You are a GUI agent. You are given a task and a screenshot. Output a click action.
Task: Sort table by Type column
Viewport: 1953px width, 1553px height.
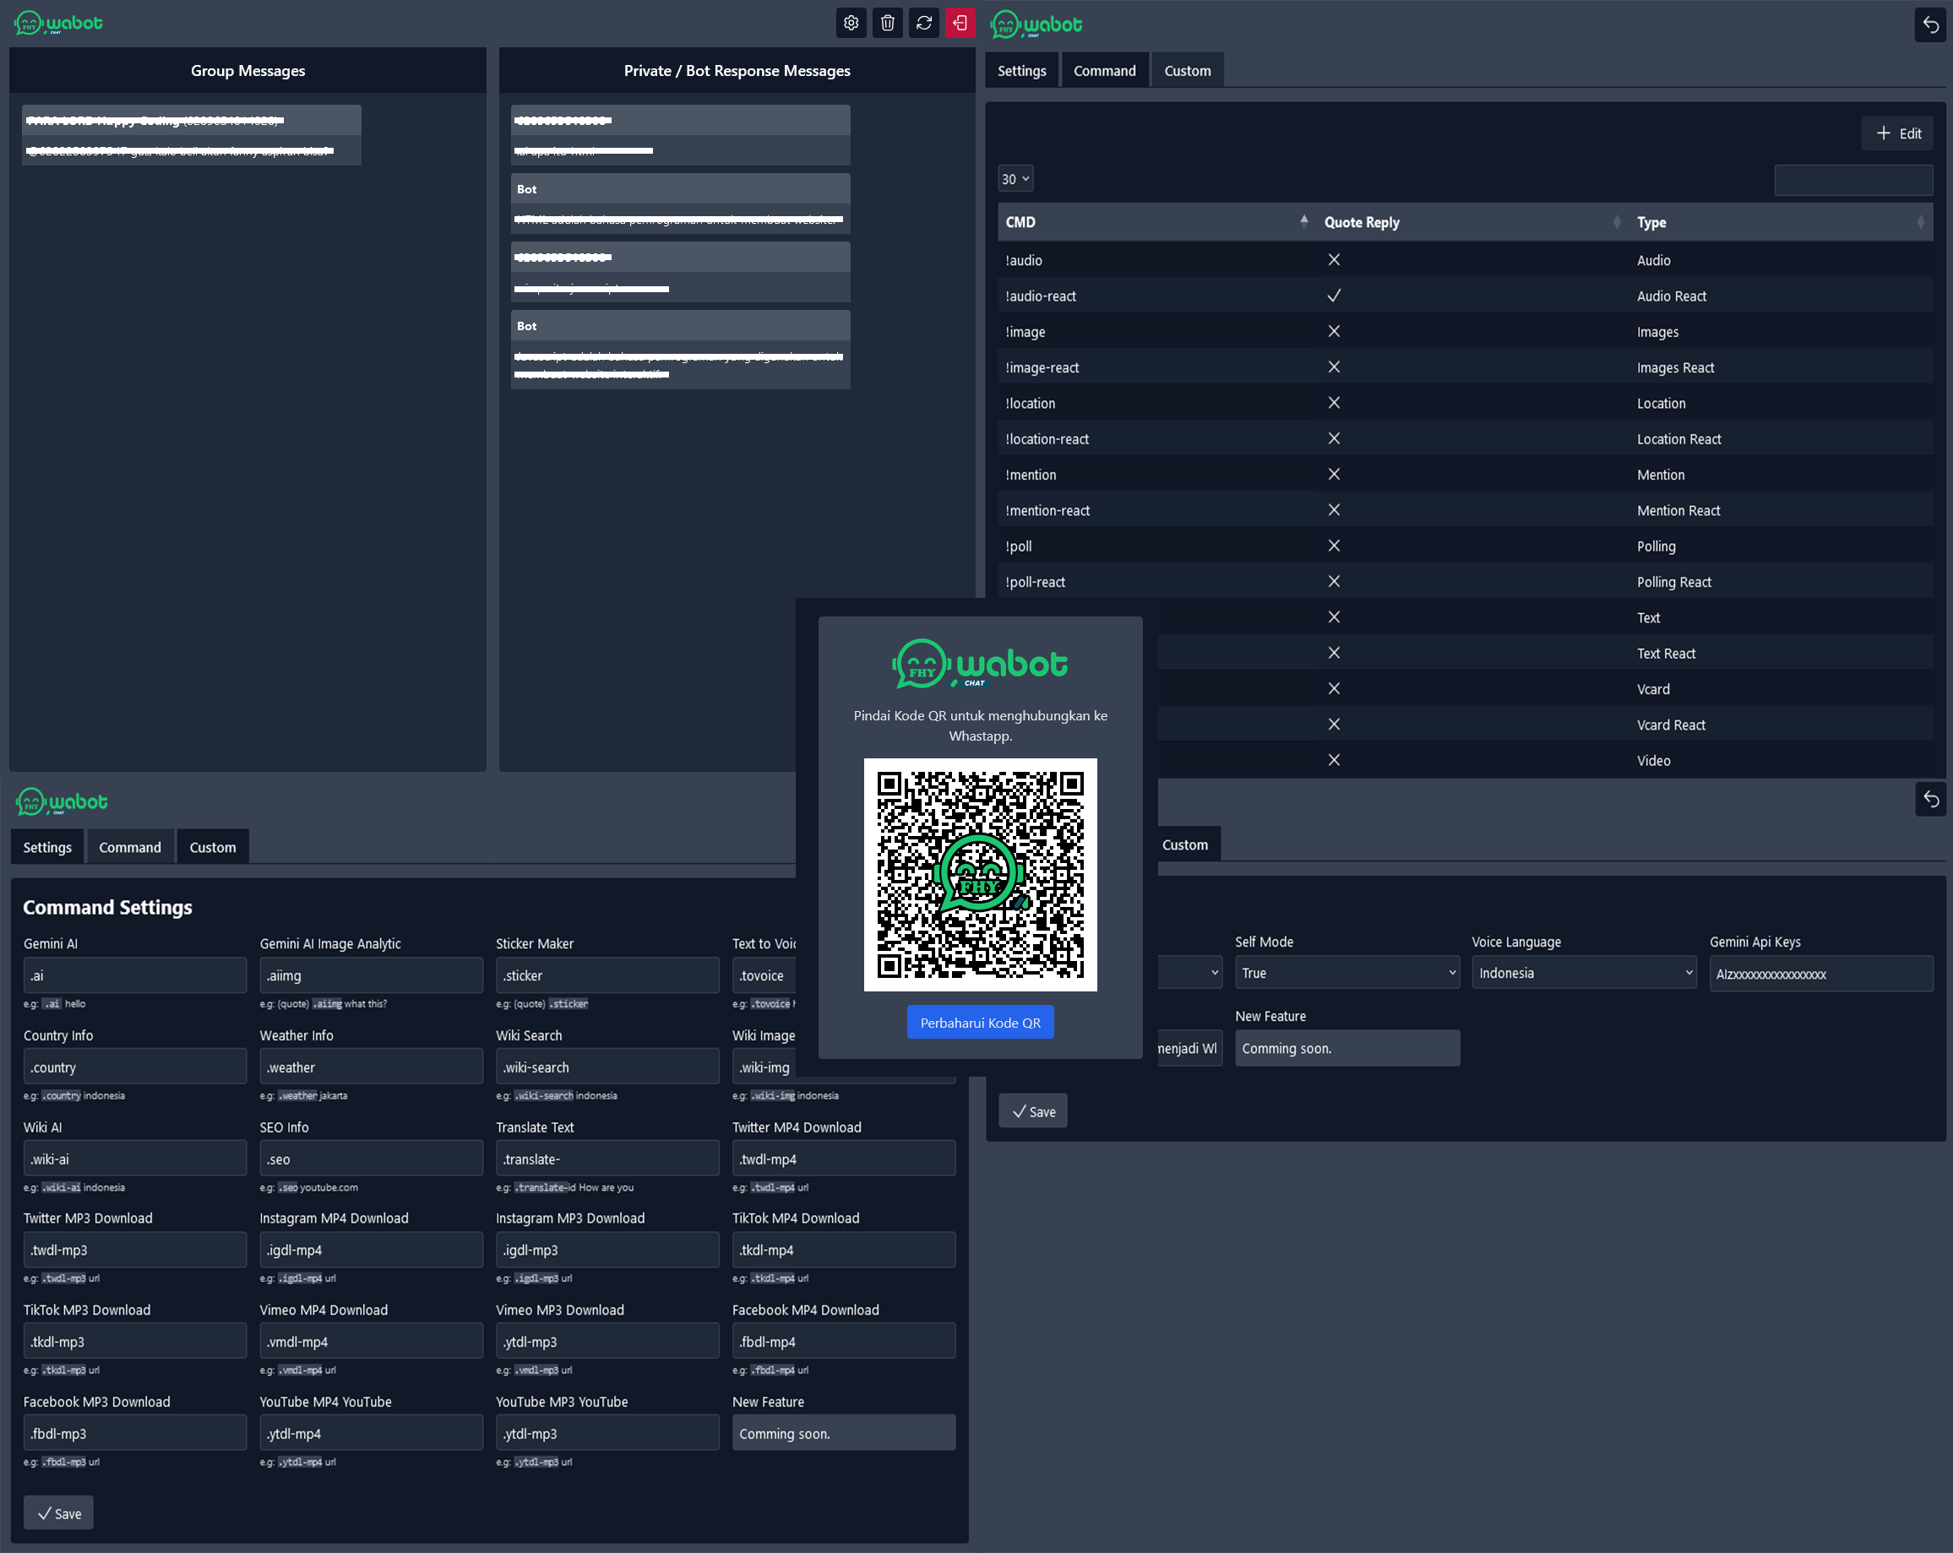(x=1781, y=222)
